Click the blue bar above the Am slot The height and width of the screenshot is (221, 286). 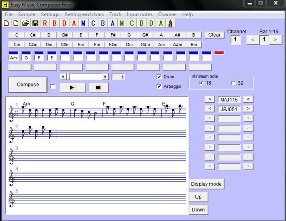(x=13, y=53)
